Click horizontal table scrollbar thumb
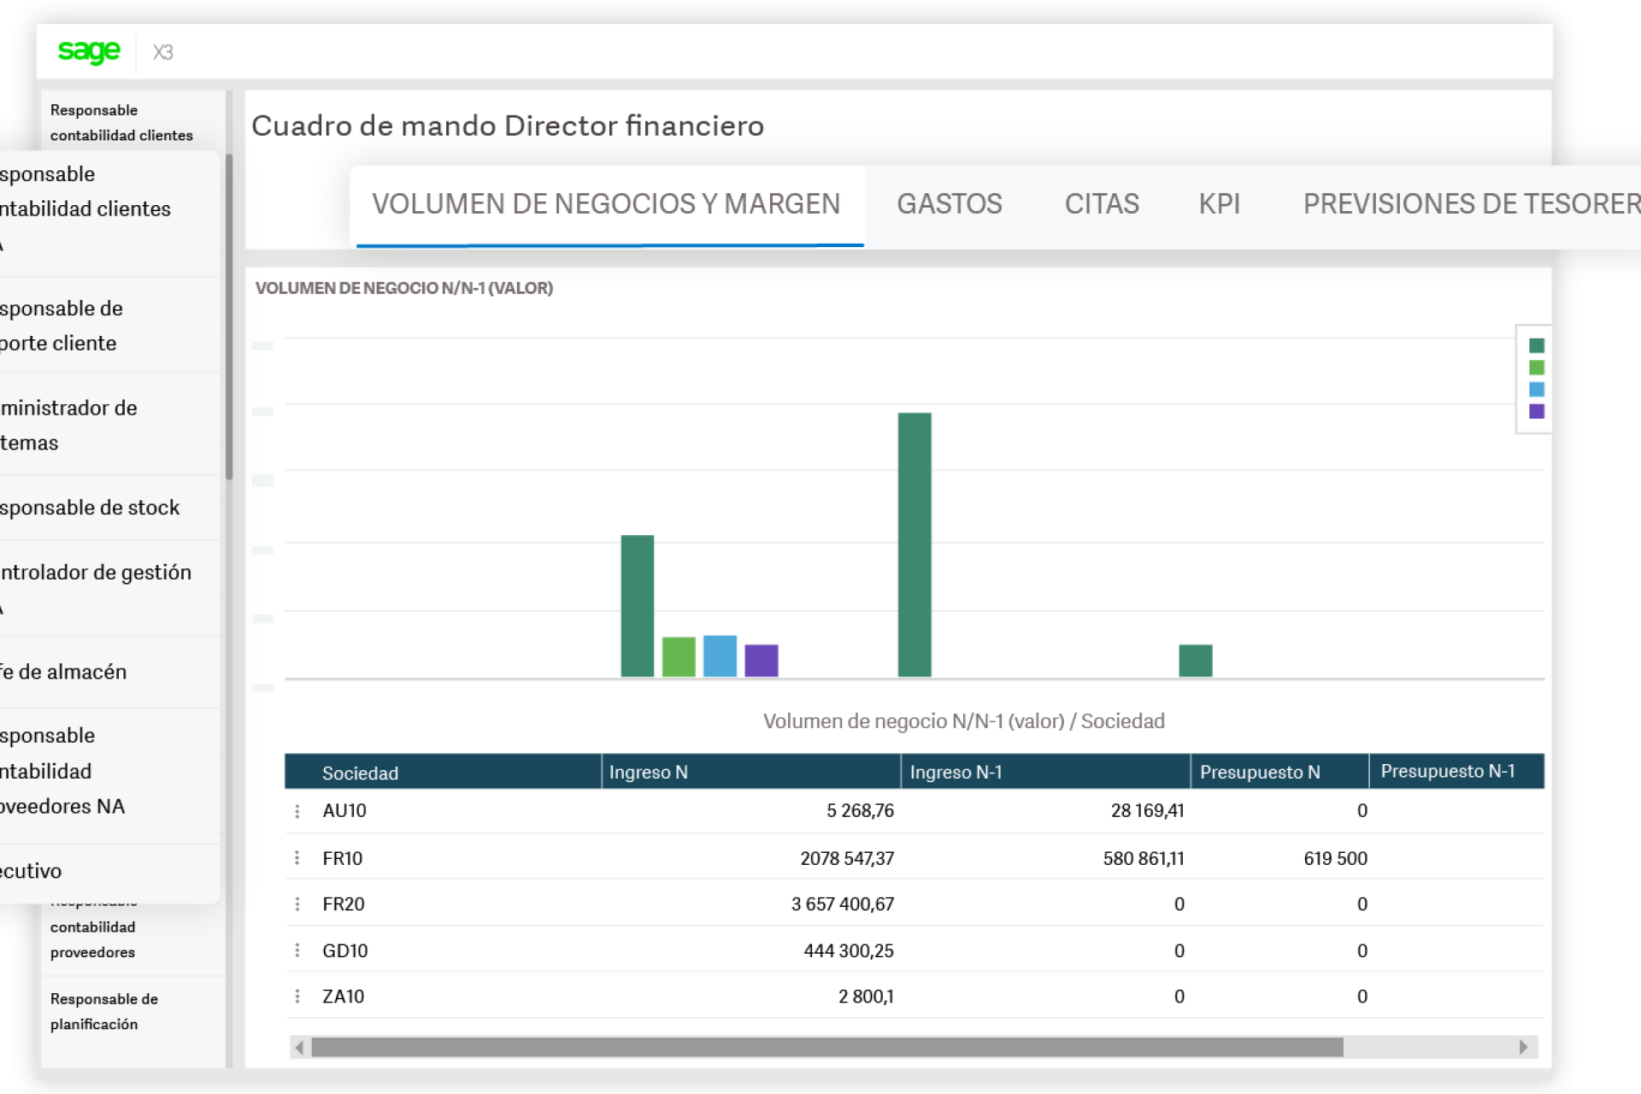Screen dimensions: 1641x1094 (827, 1047)
